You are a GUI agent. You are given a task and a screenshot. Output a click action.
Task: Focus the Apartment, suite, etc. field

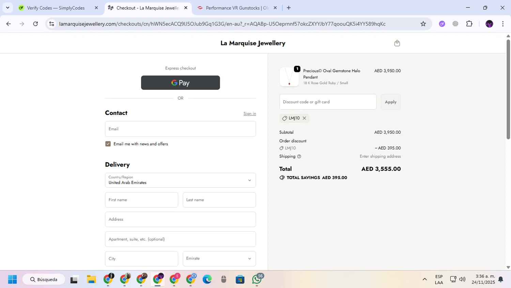click(181, 239)
